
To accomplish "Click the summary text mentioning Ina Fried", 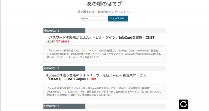I will click(x=104, y=54).
